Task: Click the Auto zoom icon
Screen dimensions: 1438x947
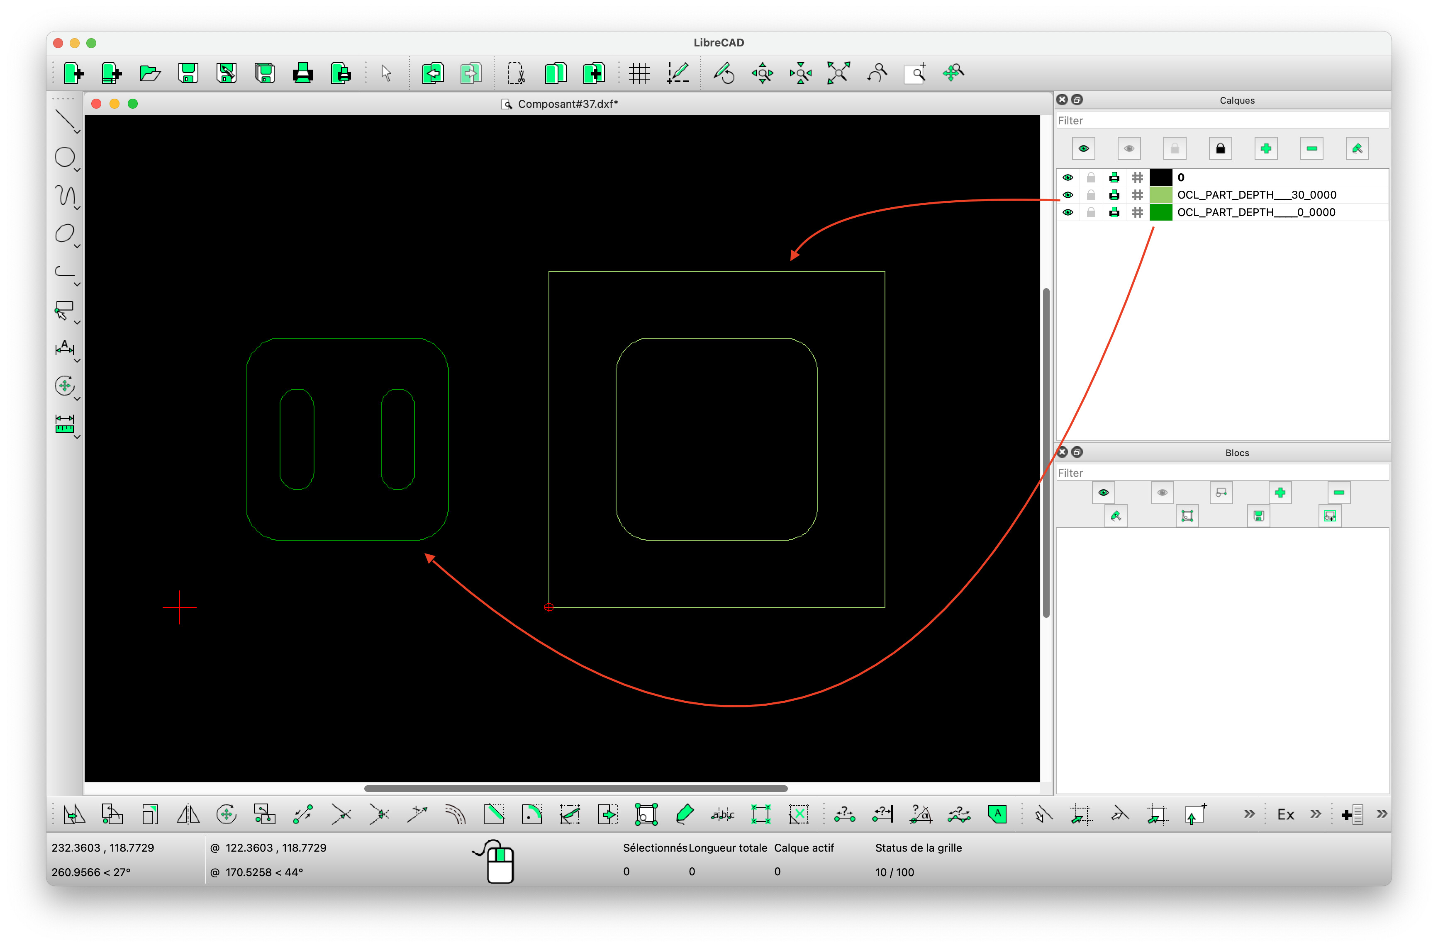Action: (838, 73)
